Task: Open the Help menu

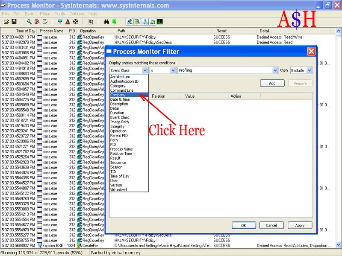Action: point(93,14)
